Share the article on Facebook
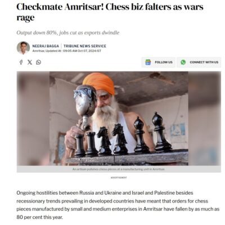225x225 pixels. (x=21, y=62)
